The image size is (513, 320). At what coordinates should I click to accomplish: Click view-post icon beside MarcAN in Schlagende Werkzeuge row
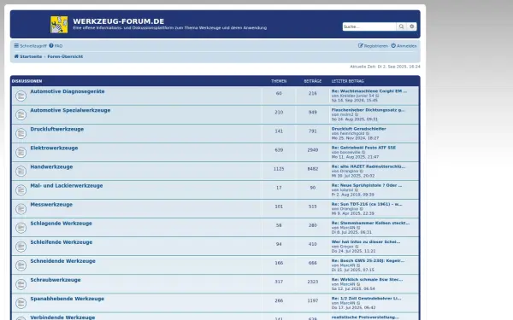coord(358,228)
